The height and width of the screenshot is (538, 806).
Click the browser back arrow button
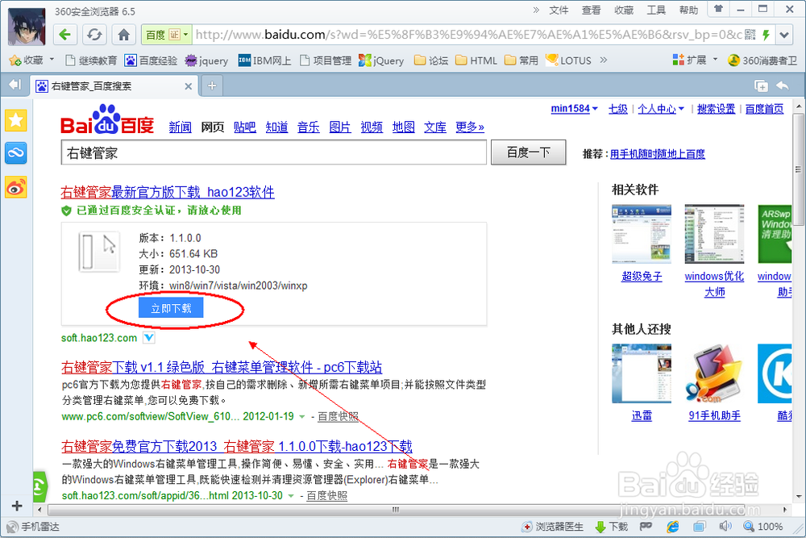pyautogui.click(x=65, y=35)
